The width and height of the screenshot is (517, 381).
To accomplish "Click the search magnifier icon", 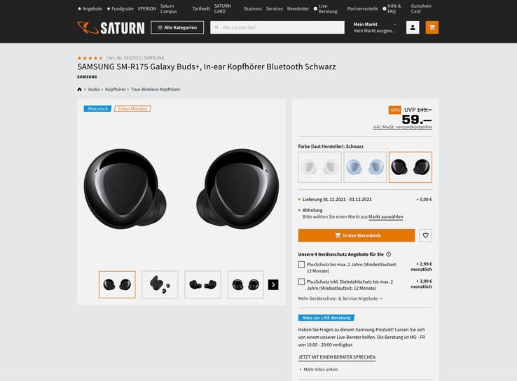I will point(216,28).
